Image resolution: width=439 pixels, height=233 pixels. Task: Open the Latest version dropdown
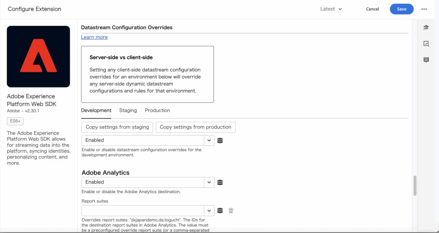coord(331,9)
